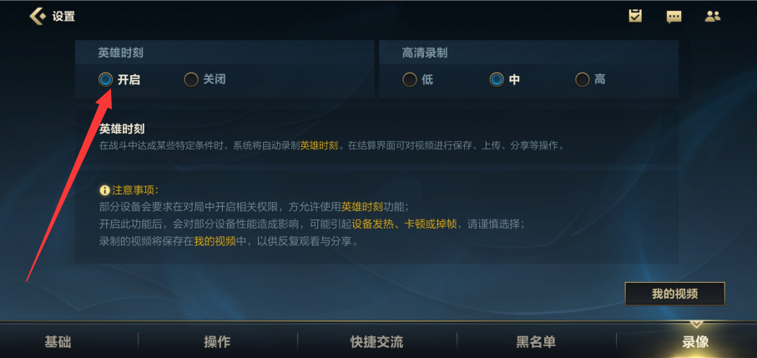Screen dimensions: 757x358
Task: Set 高清录制 quality to 中
Action: (x=497, y=79)
